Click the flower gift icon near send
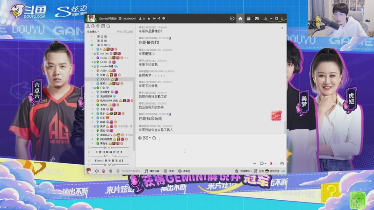 pos(271,164)
